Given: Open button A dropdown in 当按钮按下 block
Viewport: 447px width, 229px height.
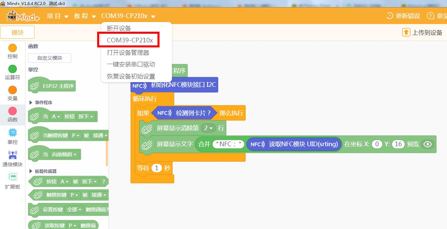Looking at the screenshot, I should 56,117.
